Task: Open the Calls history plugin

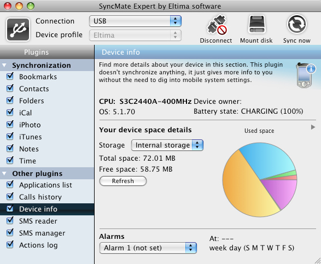Action: point(47,197)
